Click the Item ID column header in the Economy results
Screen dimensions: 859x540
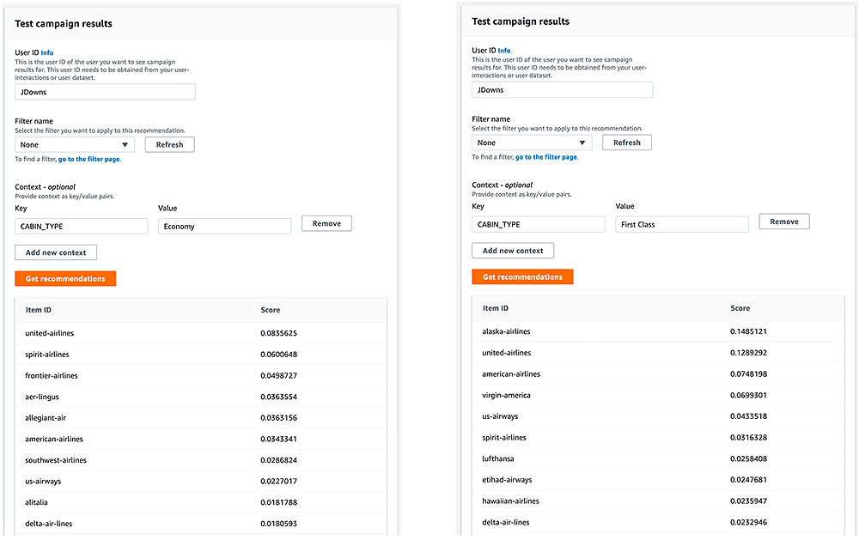click(x=39, y=310)
